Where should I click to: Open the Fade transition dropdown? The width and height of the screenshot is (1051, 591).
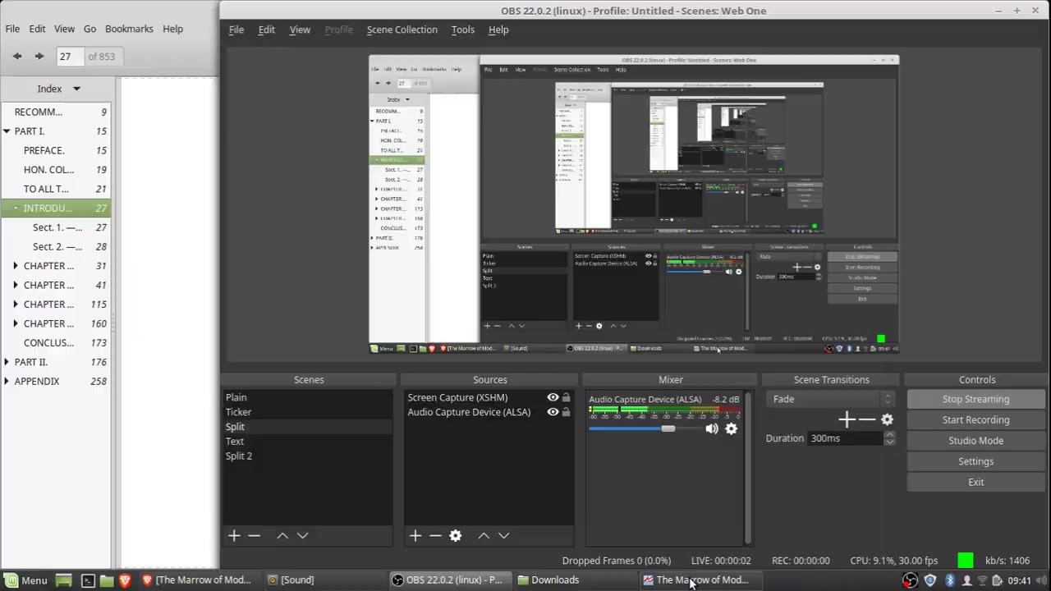(x=830, y=399)
